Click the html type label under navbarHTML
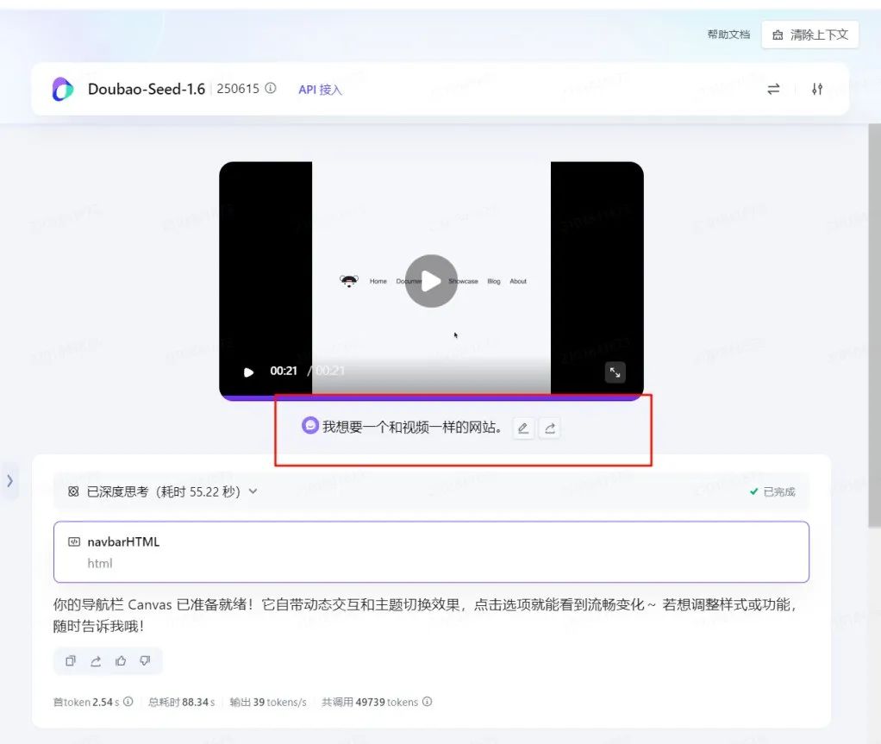 tap(100, 563)
